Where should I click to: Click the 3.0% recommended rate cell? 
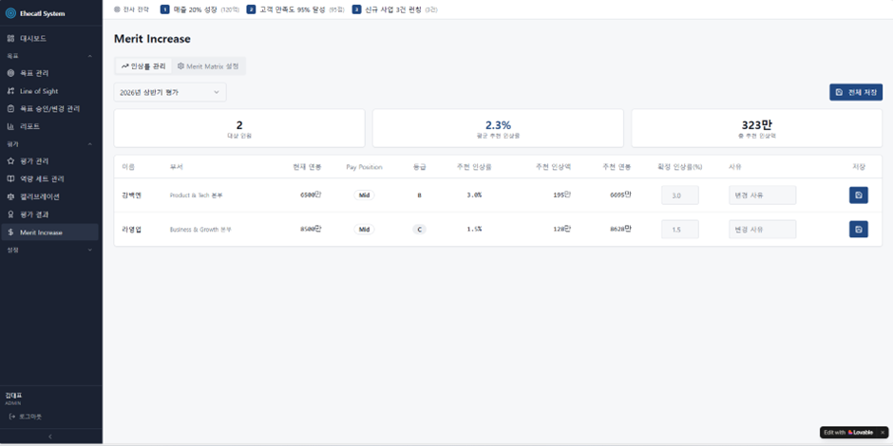click(474, 195)
